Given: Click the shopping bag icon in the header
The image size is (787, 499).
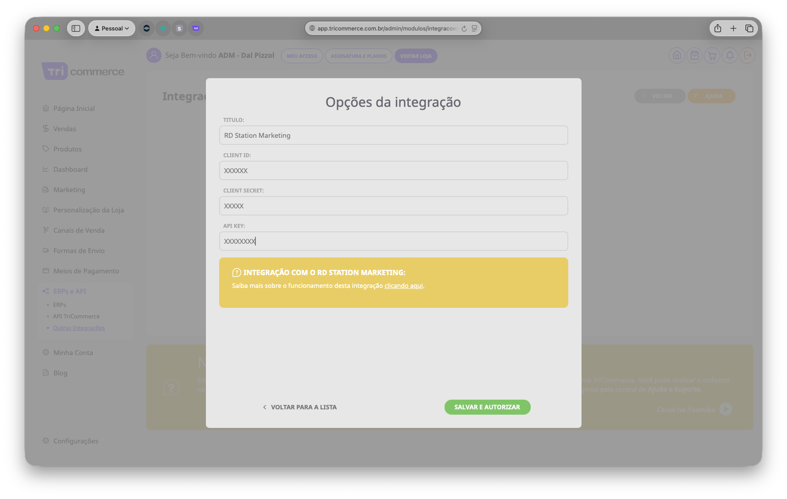Looking at the screenshot, I should [x=695, y=56].
